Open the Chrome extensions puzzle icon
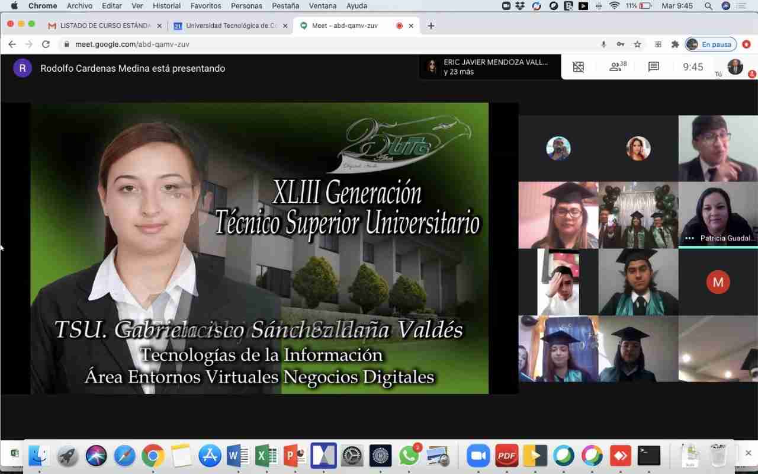The width and height of the screenshot is (758, 474). click(x=675, y=44)
